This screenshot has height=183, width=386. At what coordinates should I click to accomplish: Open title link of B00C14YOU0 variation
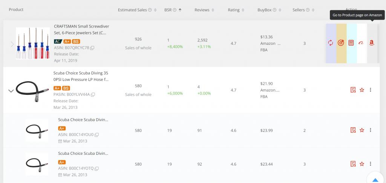tap(83, 120)
